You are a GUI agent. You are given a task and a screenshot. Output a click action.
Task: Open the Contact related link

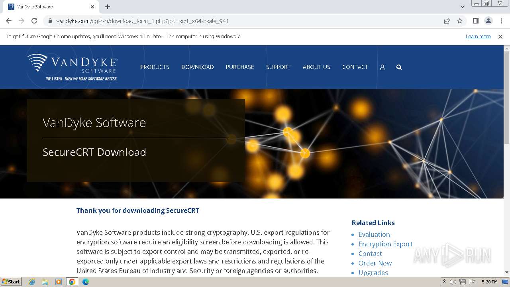point(370,254)
